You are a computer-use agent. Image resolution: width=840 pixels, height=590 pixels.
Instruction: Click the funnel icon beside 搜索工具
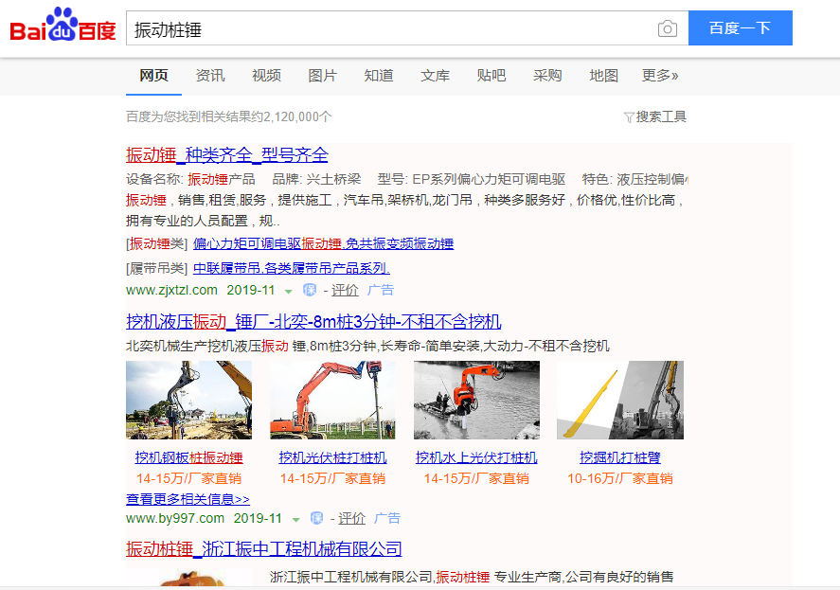click(629, 117)
